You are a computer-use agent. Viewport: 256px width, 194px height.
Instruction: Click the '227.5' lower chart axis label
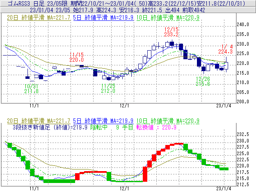(243, 147)
